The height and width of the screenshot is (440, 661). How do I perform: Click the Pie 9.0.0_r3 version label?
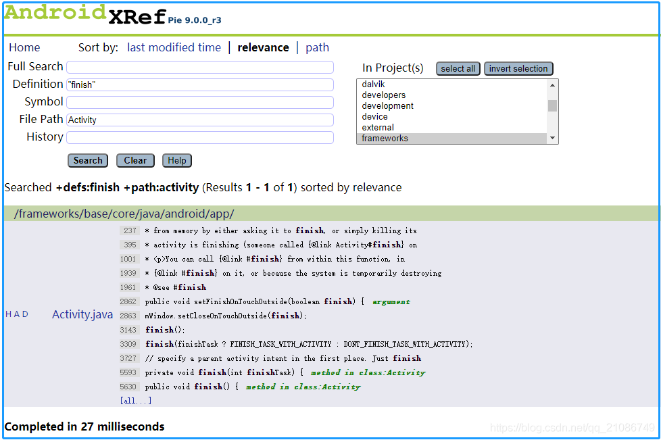195,20
